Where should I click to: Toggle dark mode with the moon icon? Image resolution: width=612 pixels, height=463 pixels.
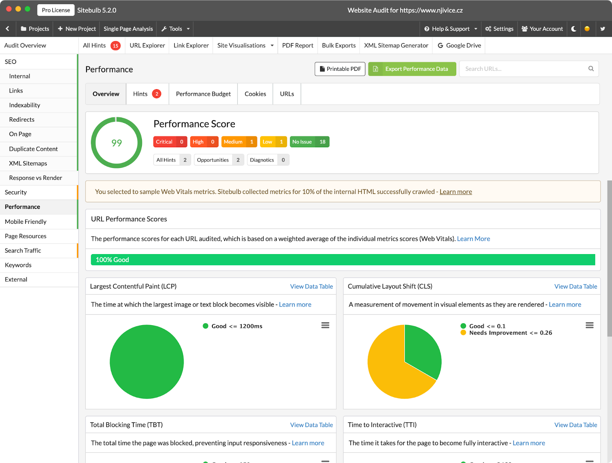(x=573, y=29)
